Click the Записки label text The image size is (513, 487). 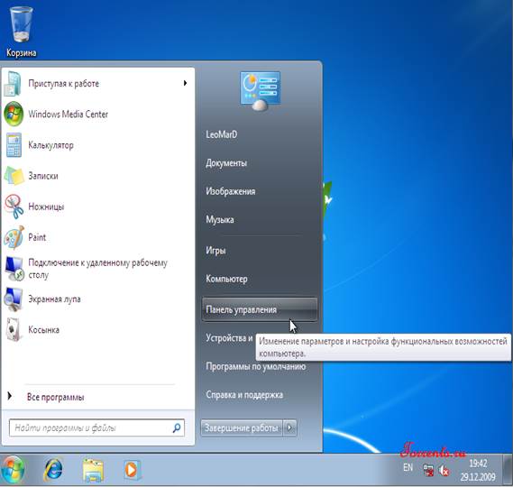[43, 176]
